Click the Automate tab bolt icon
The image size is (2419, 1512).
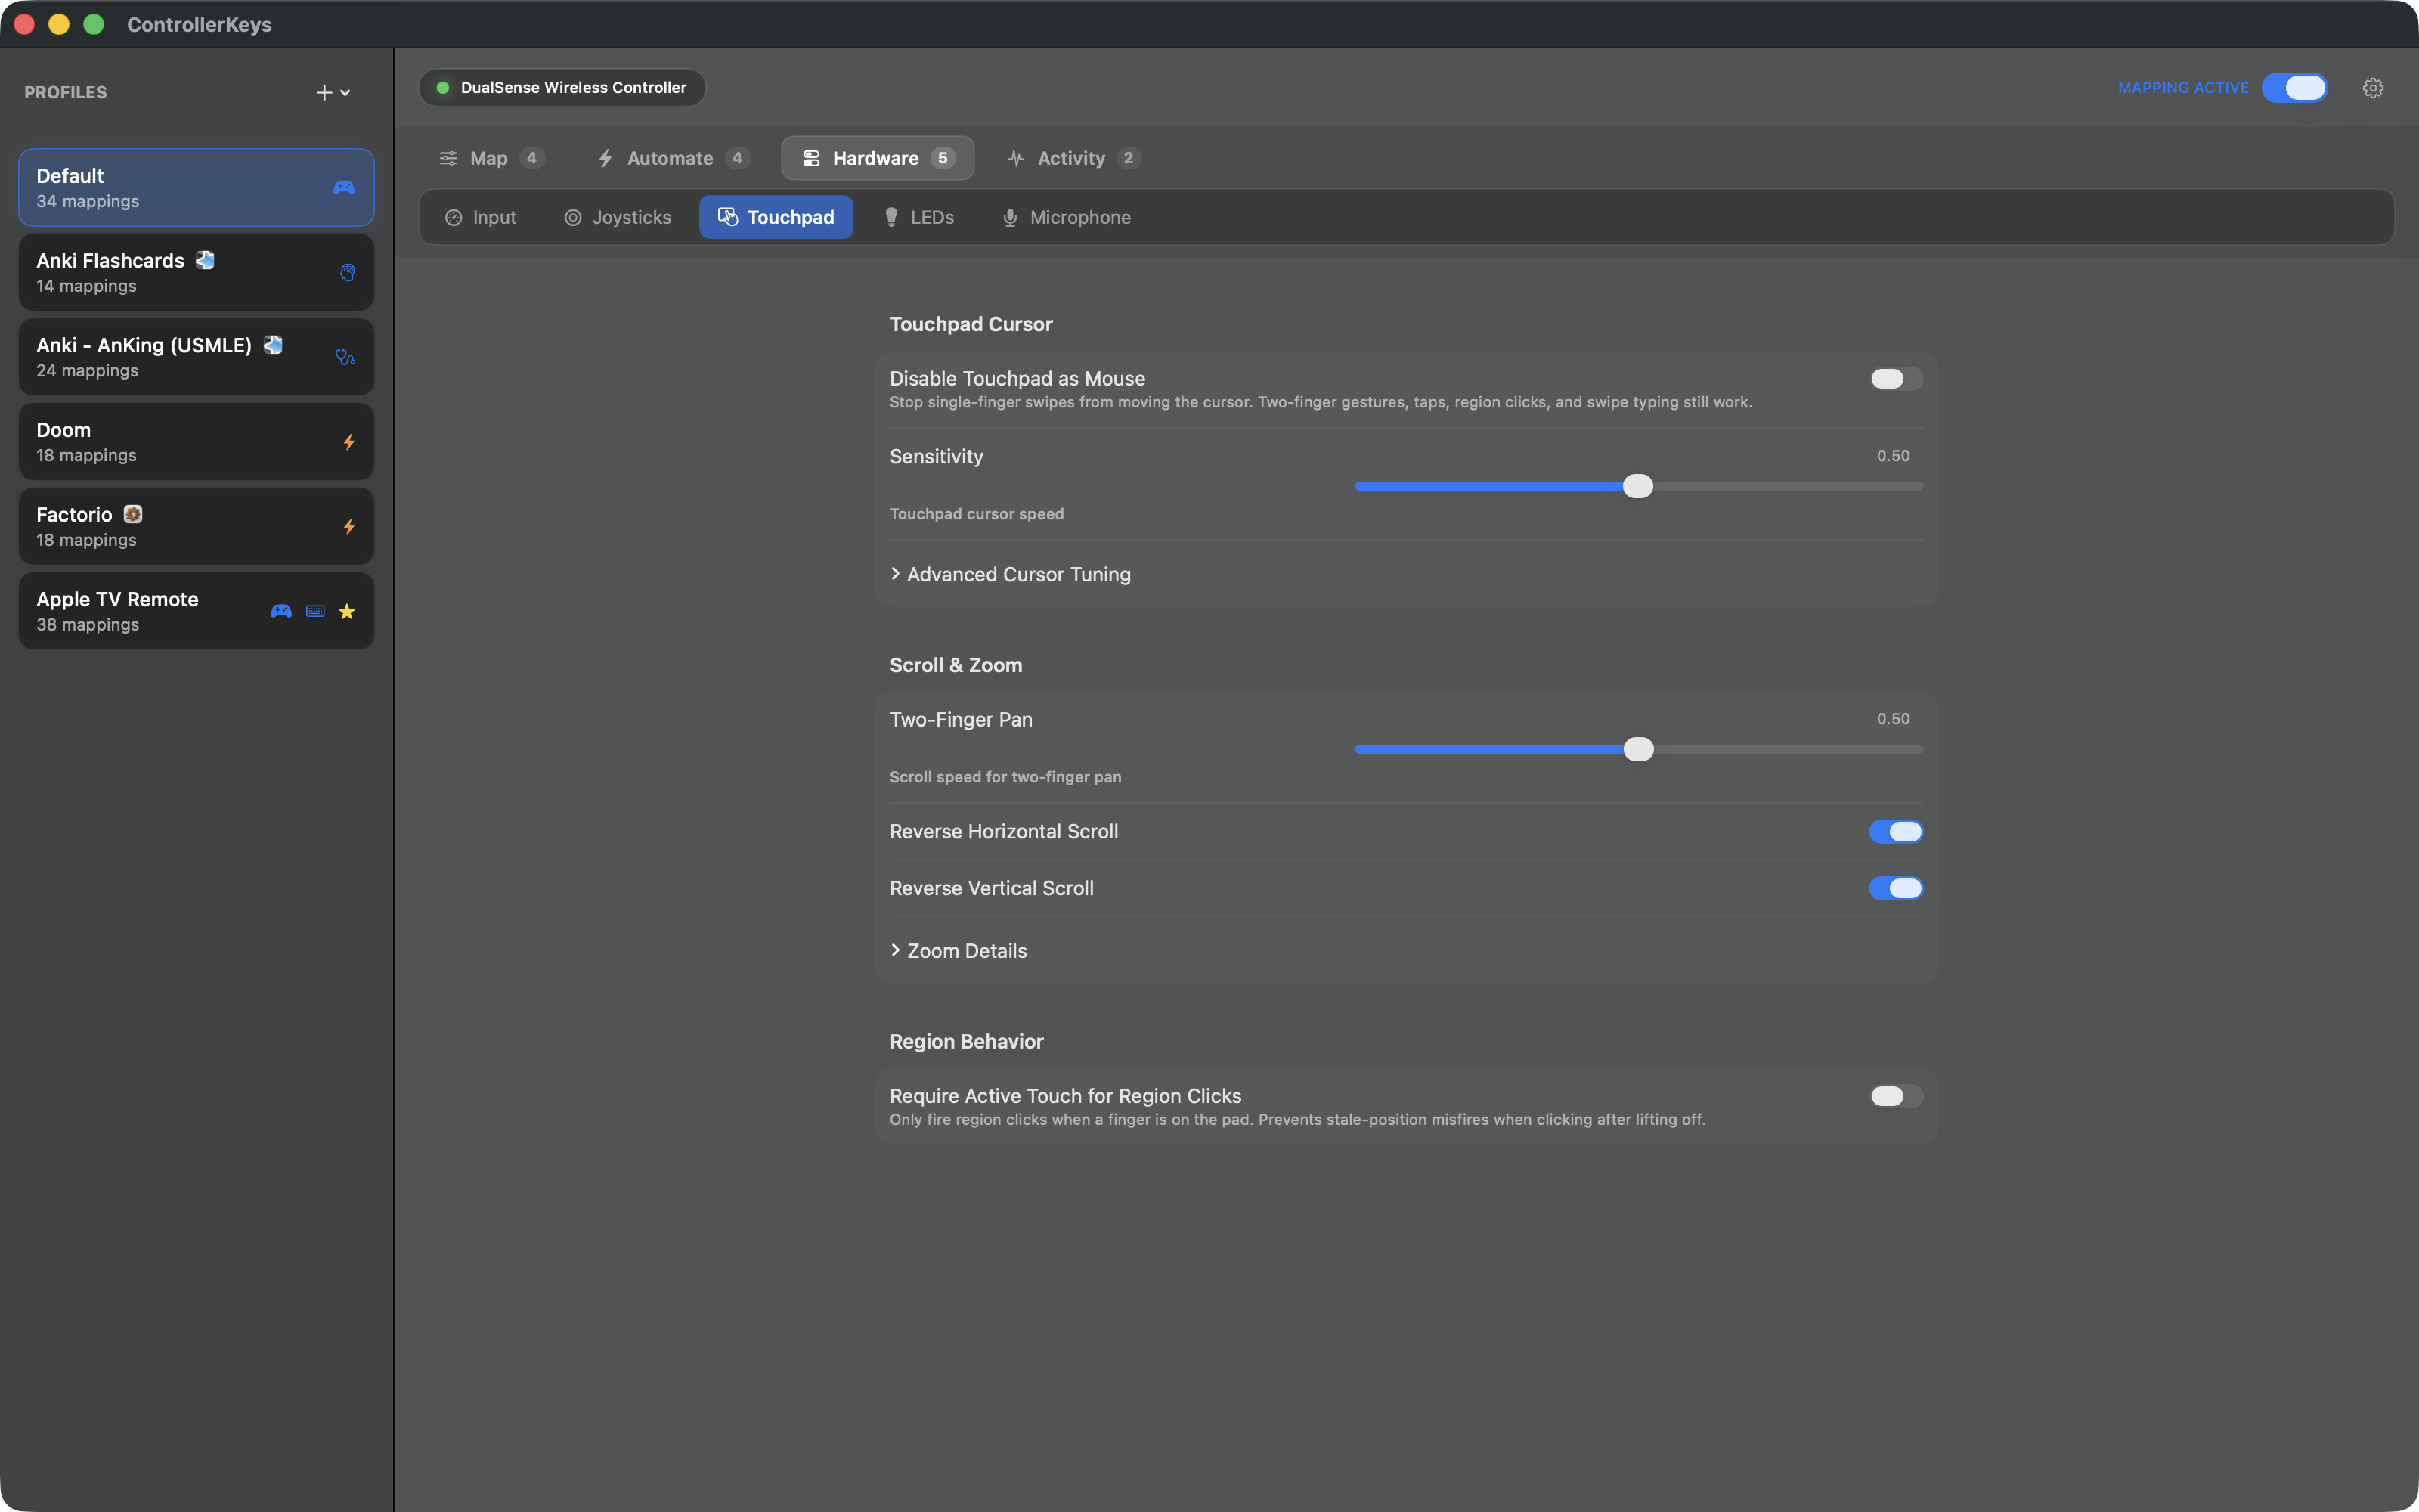pyautogui.click(x=606, y=158)
